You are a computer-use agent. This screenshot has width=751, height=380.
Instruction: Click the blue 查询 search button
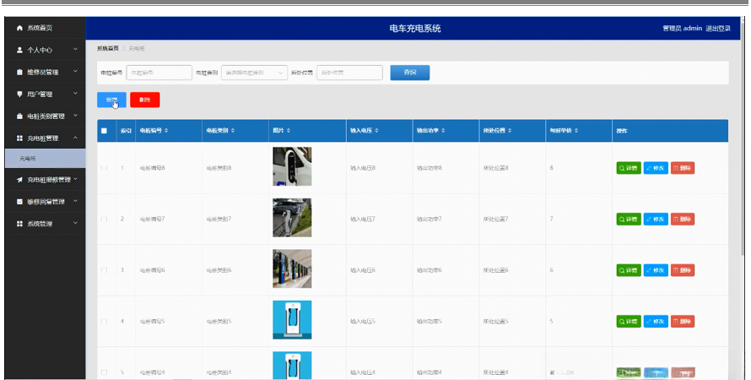tap(410, 73)
